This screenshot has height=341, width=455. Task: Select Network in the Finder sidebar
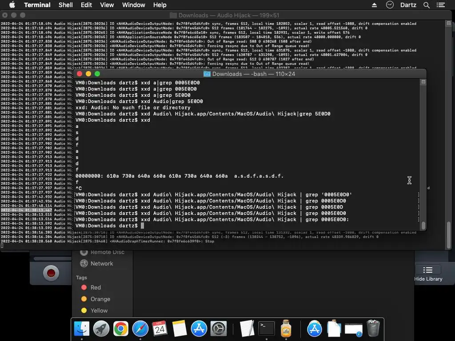tap(102, 264)
